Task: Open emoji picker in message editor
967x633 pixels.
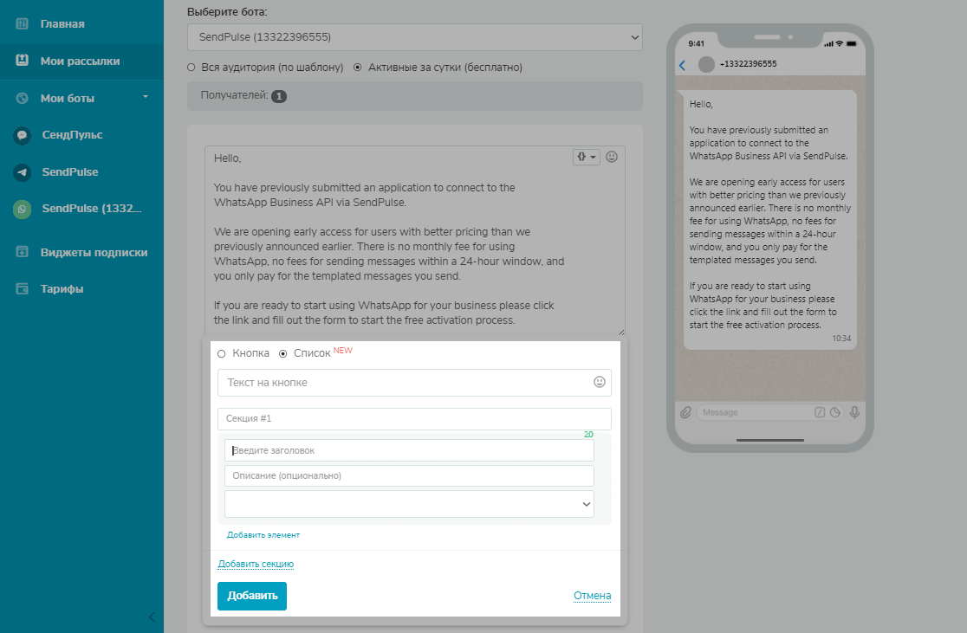Action: (x=612, y=157)
